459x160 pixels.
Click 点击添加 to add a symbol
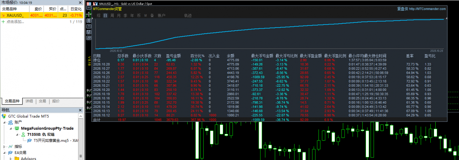pyautogui.click(x=15, y=22)
